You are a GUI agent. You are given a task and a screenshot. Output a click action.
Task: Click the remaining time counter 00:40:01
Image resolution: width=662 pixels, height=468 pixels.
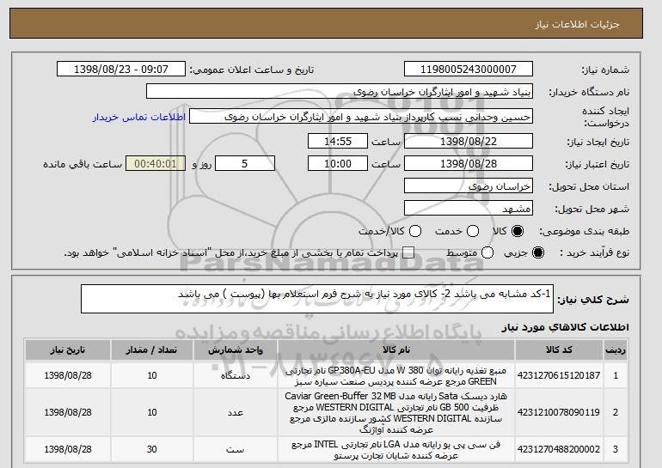[156, 164]
